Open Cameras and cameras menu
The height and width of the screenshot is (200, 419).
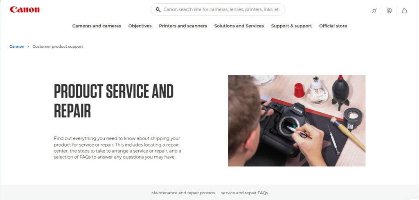[97, 26]
